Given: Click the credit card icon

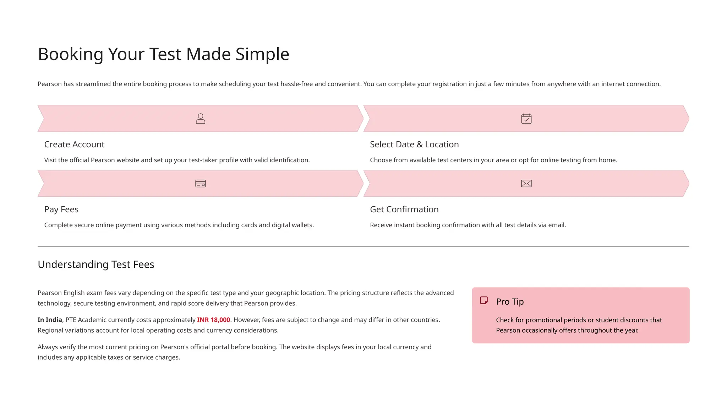Looking at the screenshot, I should 201,184.
